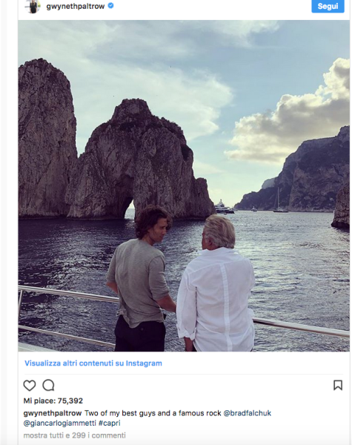The width and height of the screenshot is (352, 445).
Task: Open the #capri hashtag
Action: (x=110, y=423)
